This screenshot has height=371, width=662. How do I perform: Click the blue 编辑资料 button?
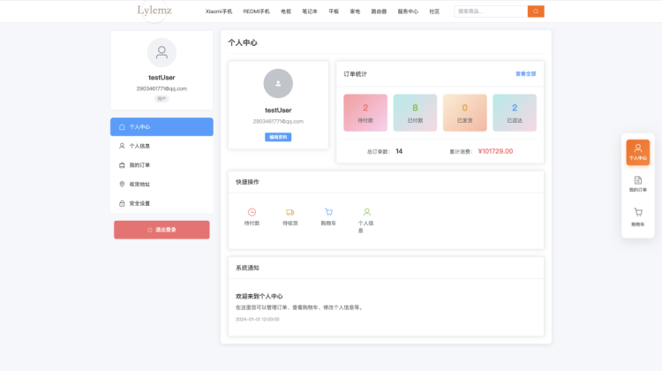[278, 137]
